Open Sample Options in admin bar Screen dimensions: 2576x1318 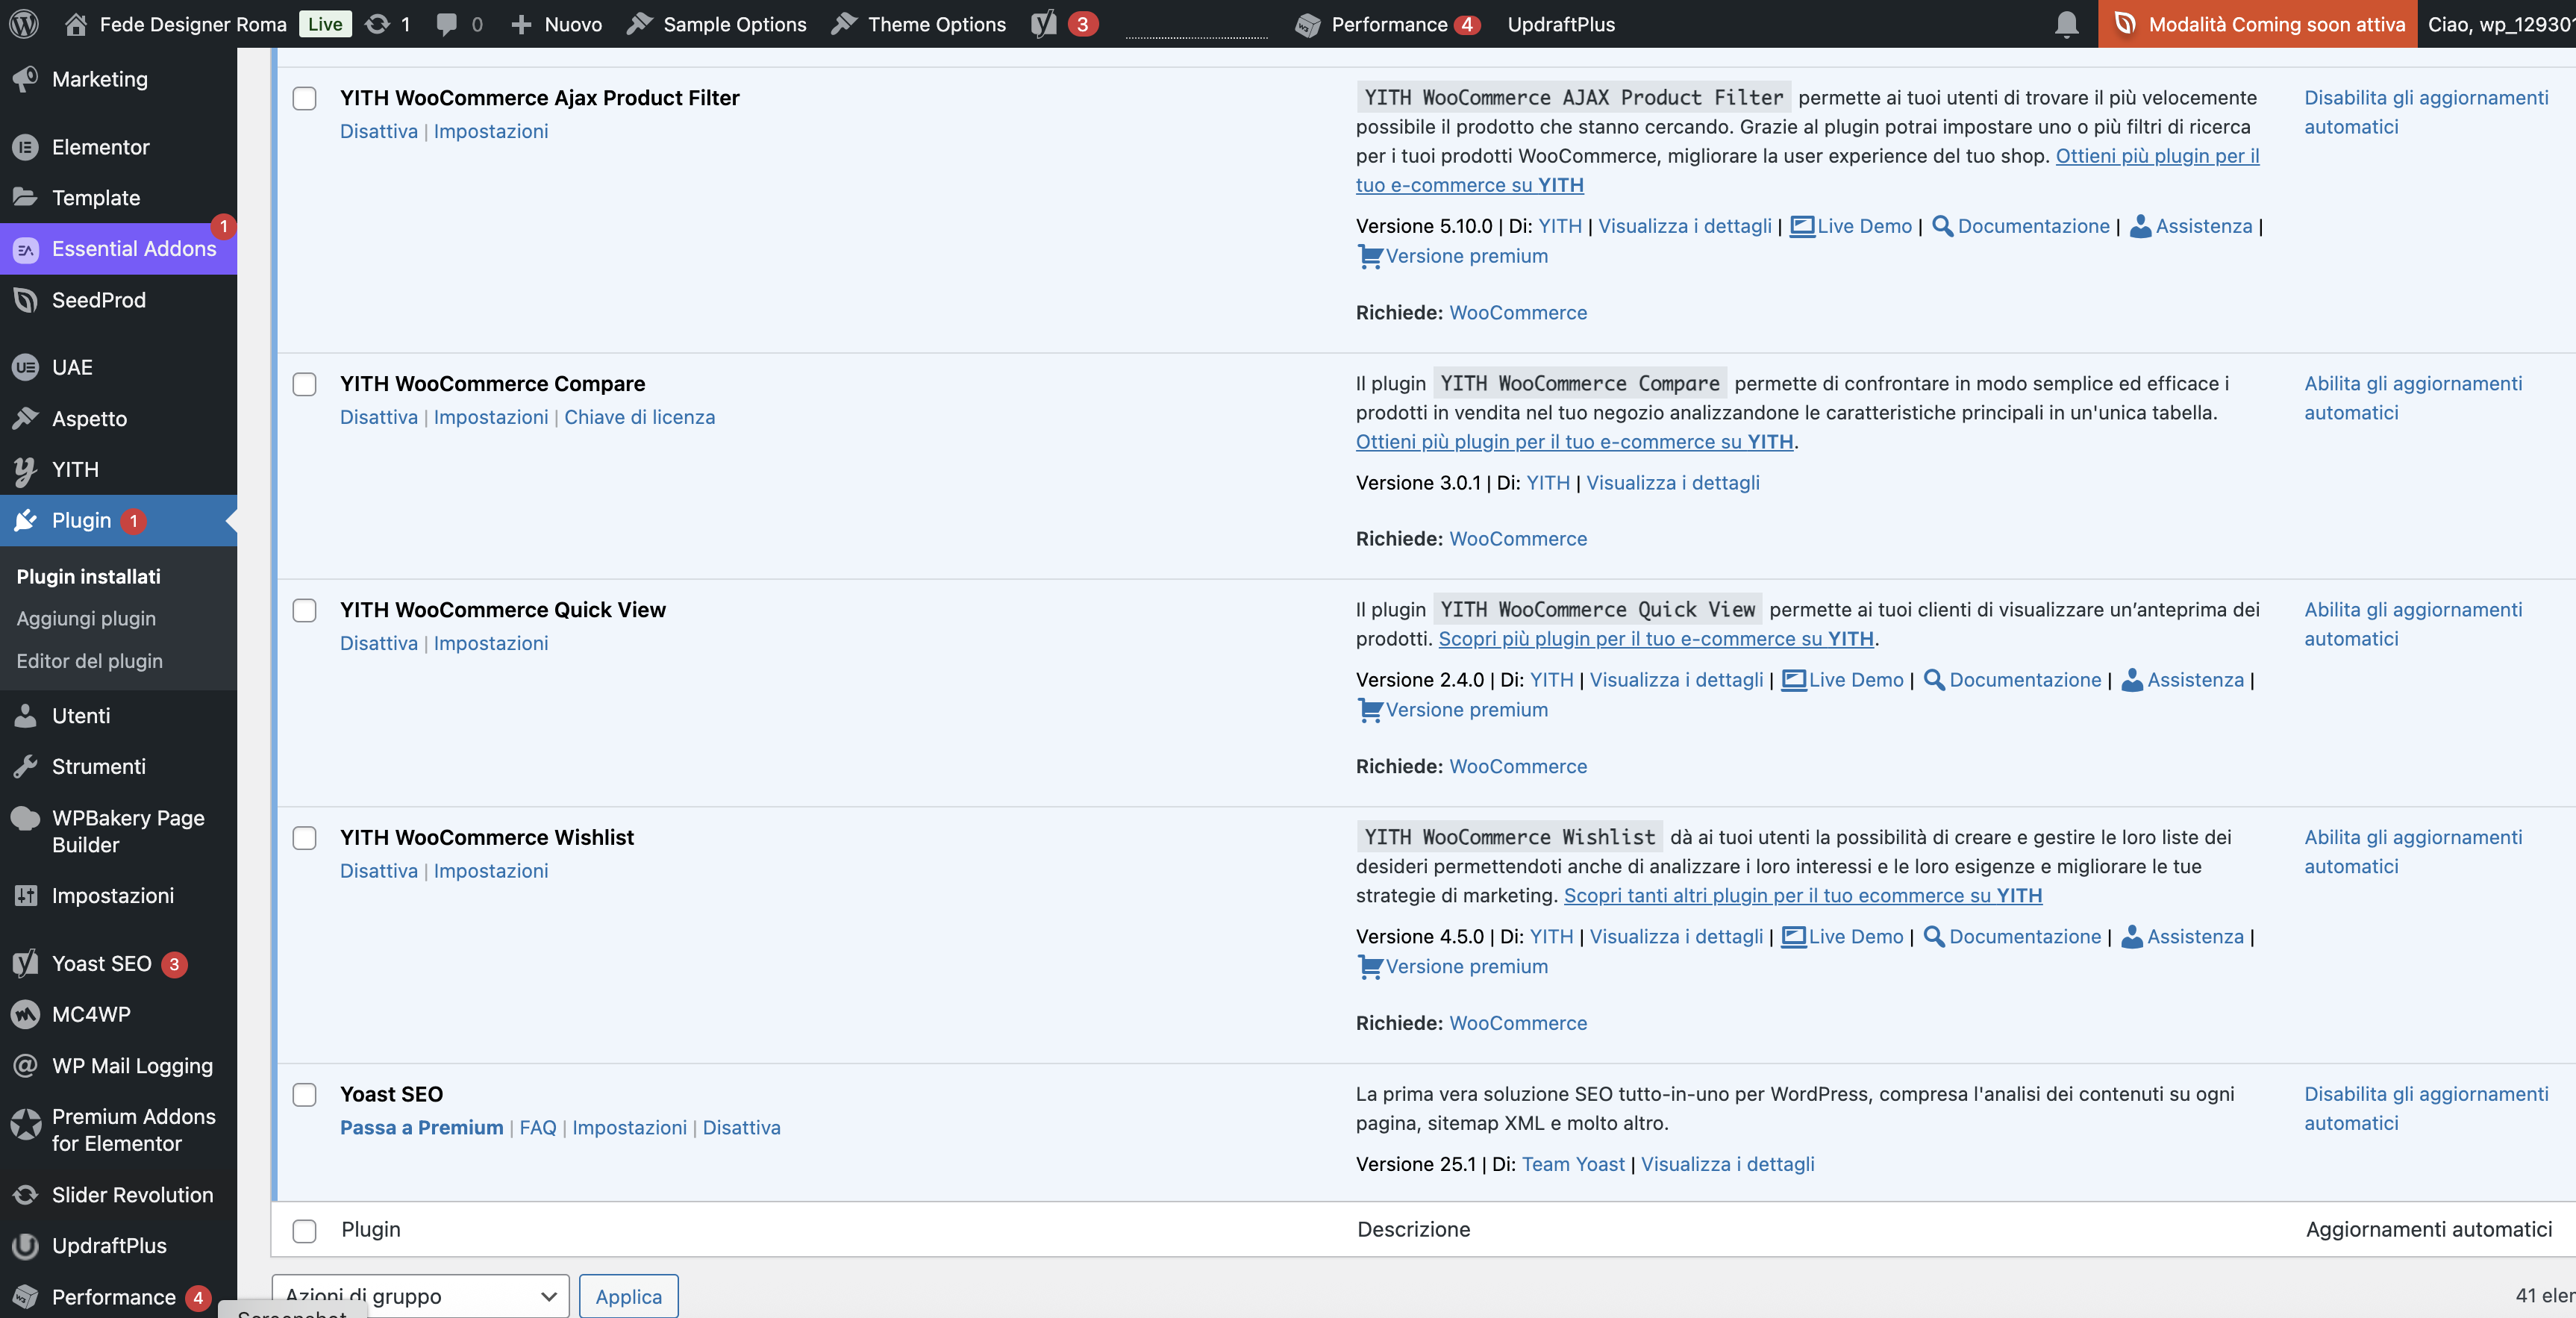click(717, 24)
